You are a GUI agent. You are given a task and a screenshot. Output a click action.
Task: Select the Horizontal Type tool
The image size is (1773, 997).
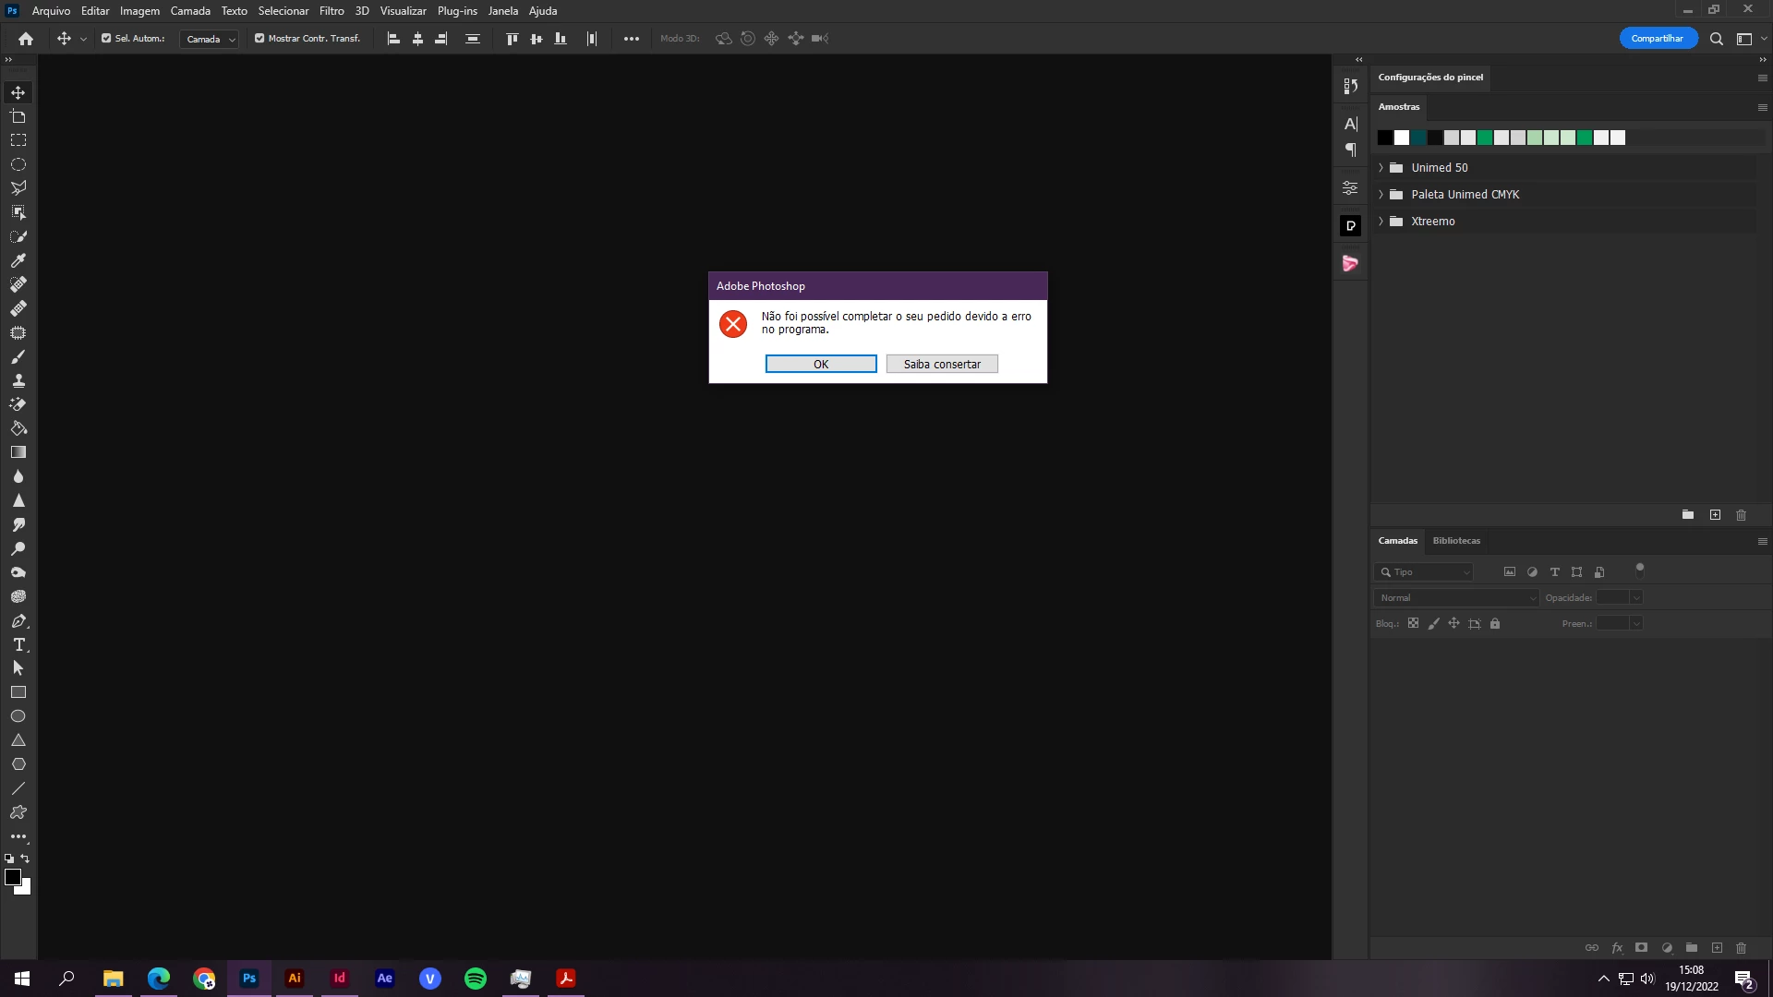tap(18, 644)
